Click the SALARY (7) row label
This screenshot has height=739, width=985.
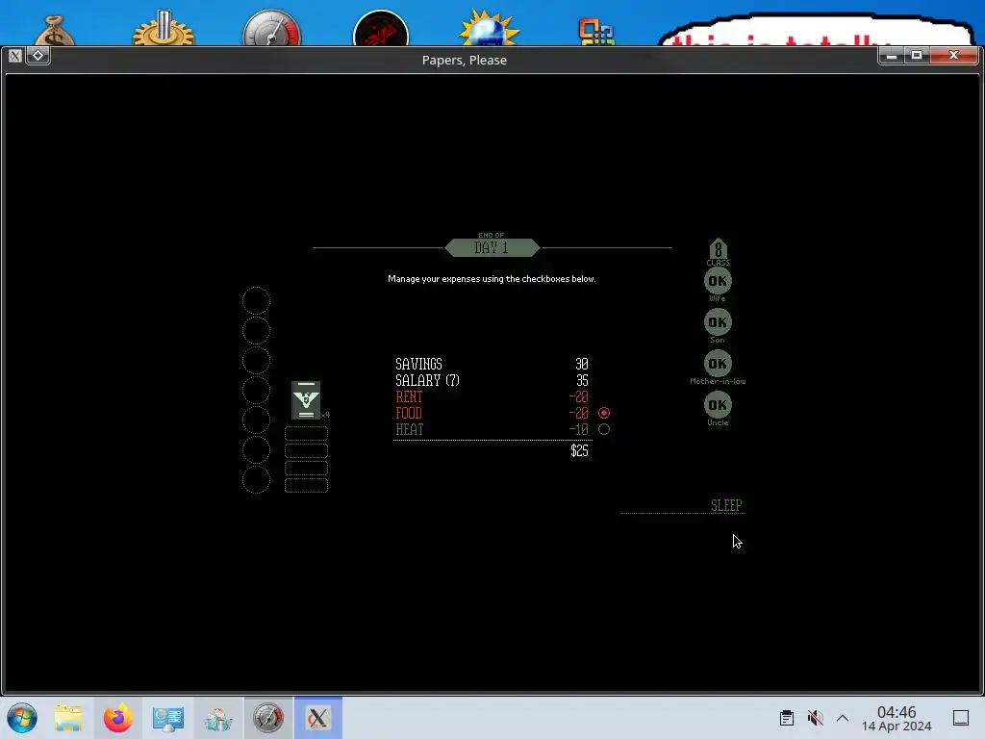pyautogui.click(x=427, y=380)
